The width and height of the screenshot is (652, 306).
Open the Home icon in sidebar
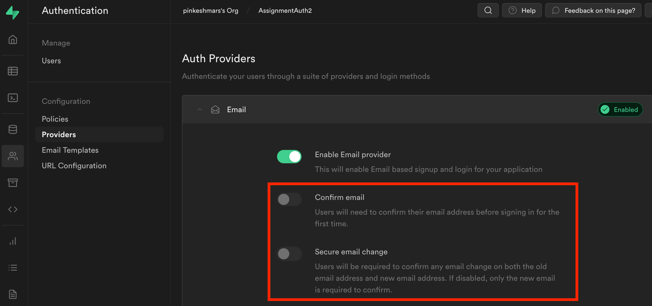point(13,40)
